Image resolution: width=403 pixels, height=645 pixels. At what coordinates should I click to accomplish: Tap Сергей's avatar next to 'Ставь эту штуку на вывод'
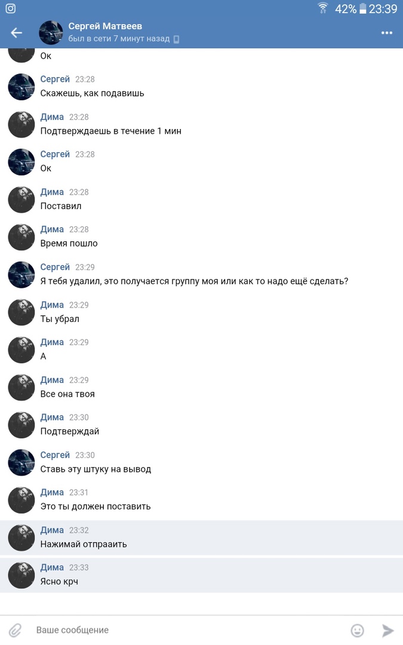(21, 463)
